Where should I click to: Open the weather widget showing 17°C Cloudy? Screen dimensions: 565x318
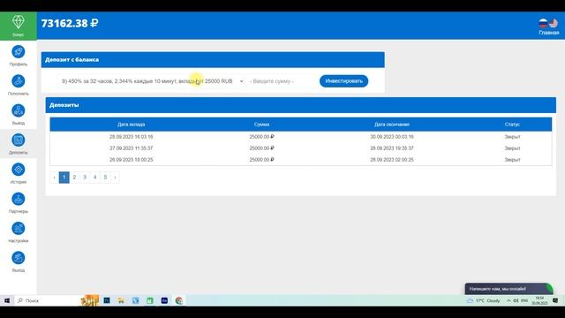(483, 300)
